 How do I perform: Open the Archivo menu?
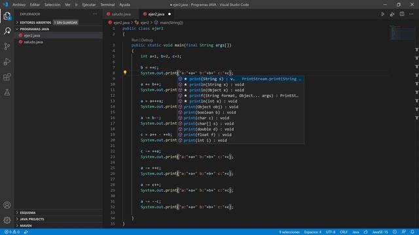pyautogui.click(x=19, y=5)
